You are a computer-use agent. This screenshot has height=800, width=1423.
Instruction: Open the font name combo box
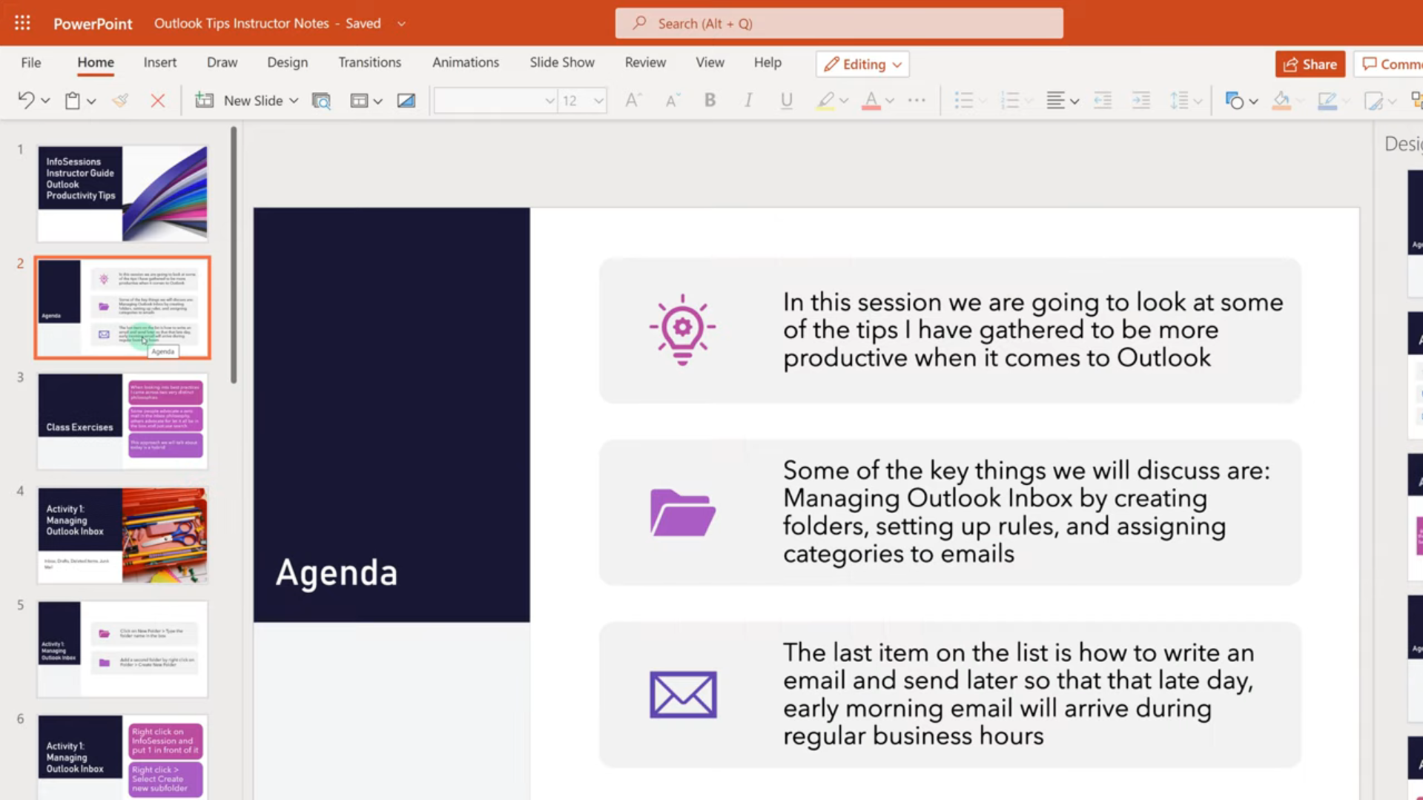(495, 100)
